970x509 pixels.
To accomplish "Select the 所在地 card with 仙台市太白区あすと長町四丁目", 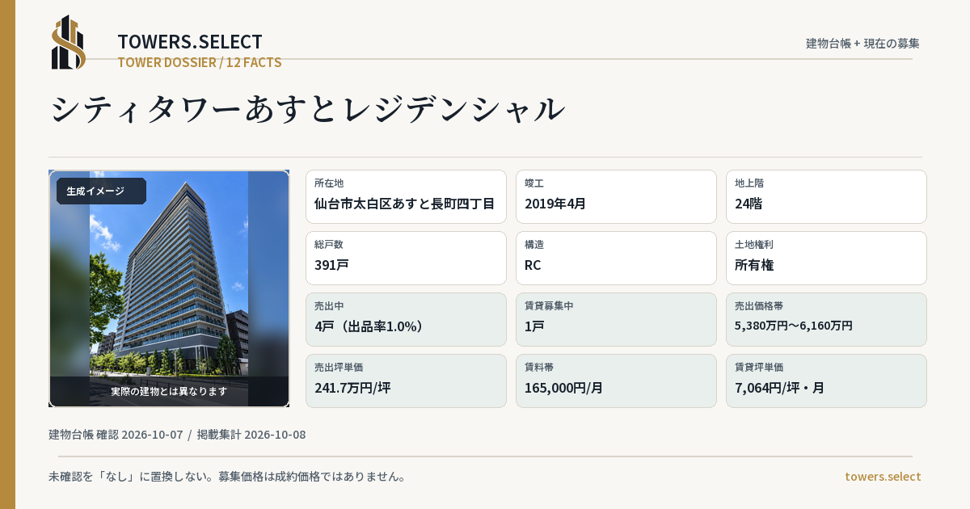I will tap(406, 196).
